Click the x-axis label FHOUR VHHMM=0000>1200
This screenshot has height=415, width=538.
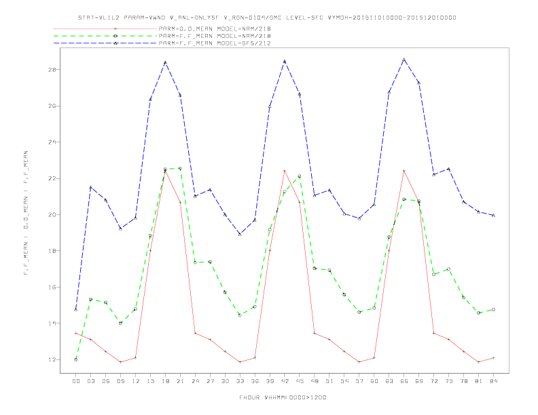coord(283,397)
